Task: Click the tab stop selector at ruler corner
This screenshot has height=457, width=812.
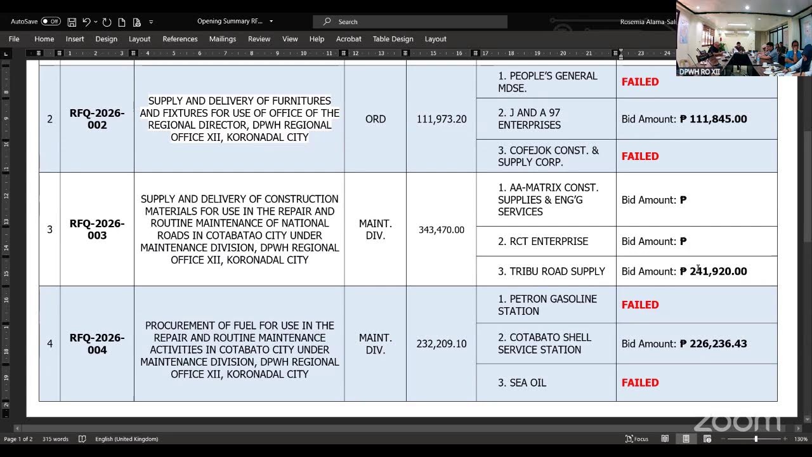Action: click(6, 53)
